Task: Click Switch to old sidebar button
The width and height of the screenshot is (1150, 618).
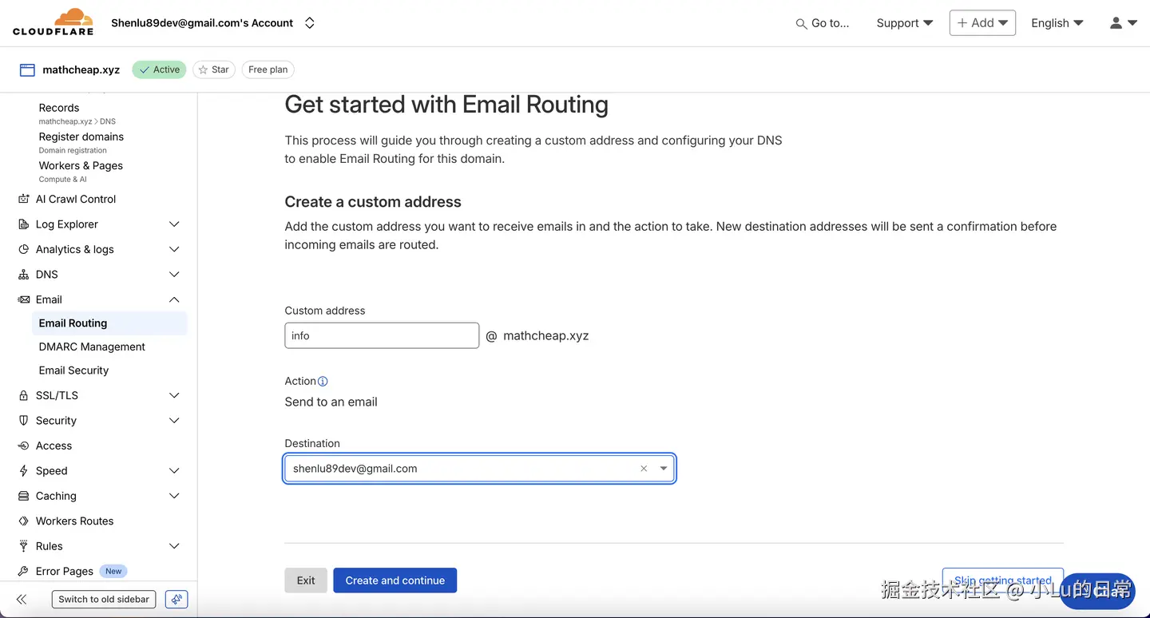Action: (104, 599)
